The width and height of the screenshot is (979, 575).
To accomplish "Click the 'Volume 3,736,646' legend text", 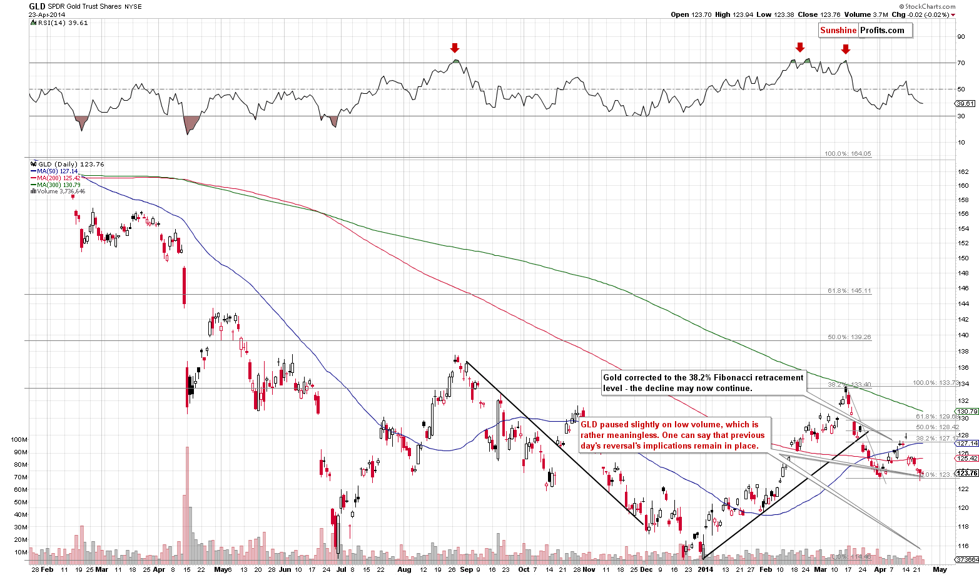I will [61, 191].
